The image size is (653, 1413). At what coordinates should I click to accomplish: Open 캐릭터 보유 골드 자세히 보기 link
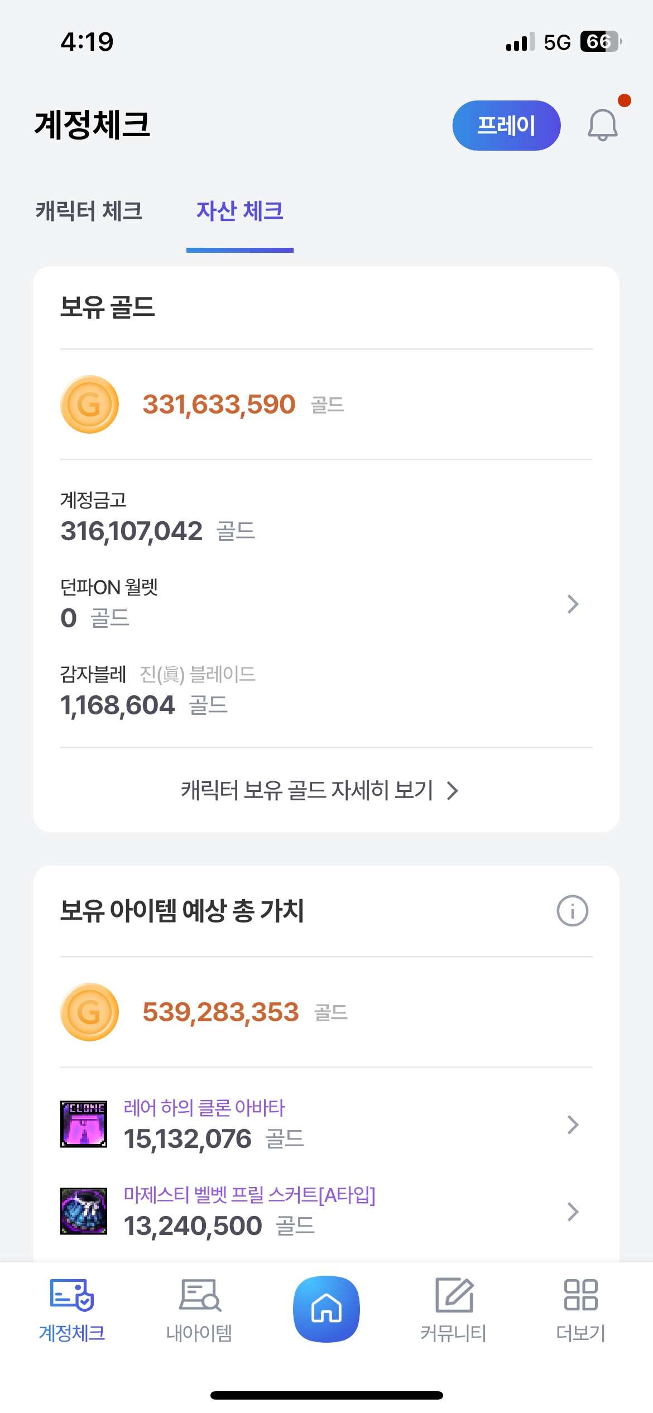319,790
